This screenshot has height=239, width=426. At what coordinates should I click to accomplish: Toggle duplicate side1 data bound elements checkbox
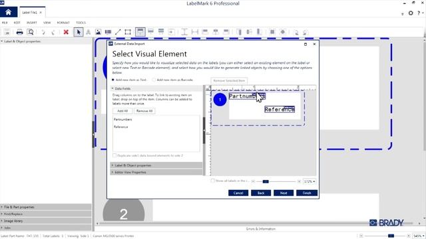click(x=114, y=155)
